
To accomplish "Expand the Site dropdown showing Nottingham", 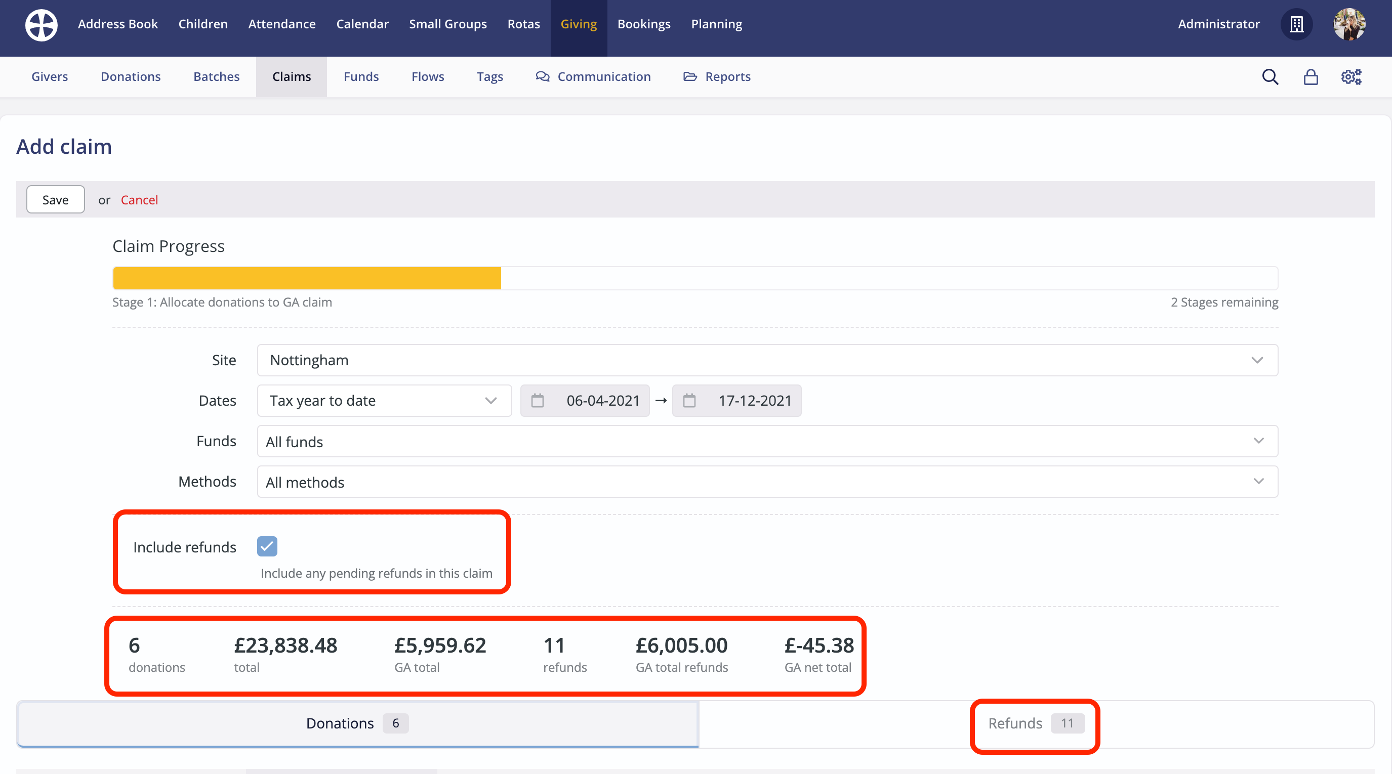I will 767,360.
